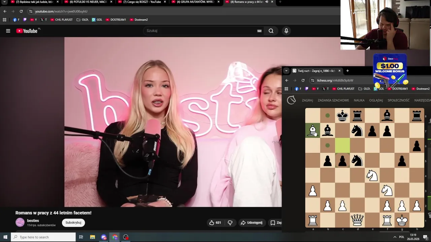Open ZADANIA SZACHOWE menu on lichess
This screenshot has height=242, width=431.
[x=333, y=100]
